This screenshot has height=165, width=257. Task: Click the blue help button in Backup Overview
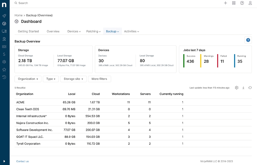[248, 40]
